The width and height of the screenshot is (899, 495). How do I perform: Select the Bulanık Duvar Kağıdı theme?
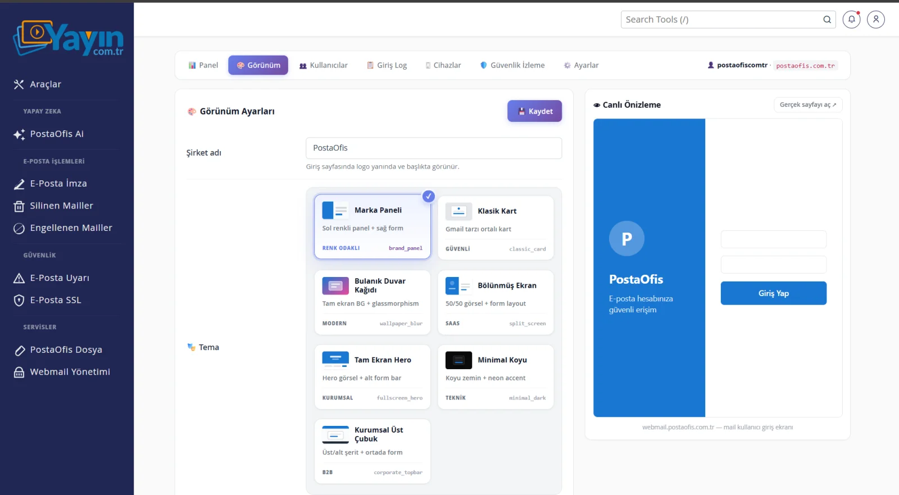[373, 302]
